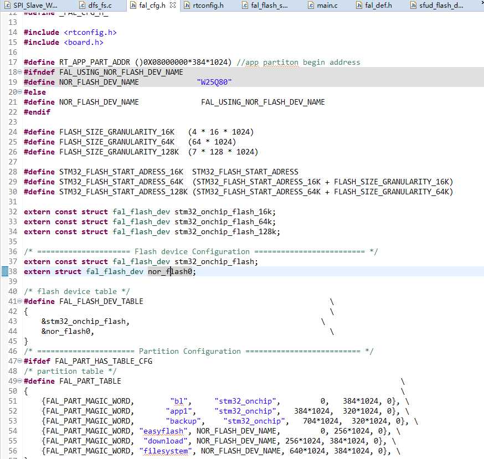The height and width of the screenshot is (459, 484).
Task: Click &nor_flash0 on line 44
Action: (66, 331)
